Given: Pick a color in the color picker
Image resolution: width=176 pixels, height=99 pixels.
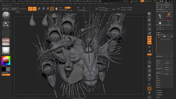Looking at the screenshot, I should tap(6, 61).
